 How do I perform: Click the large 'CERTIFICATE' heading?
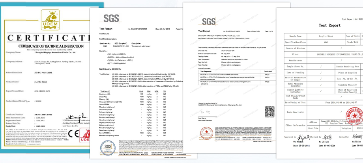[x=49, y=38]
